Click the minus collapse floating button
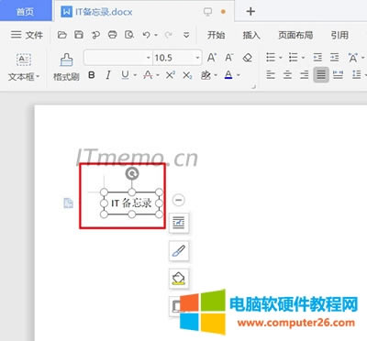367x341 pixels. tap(179, 200)
